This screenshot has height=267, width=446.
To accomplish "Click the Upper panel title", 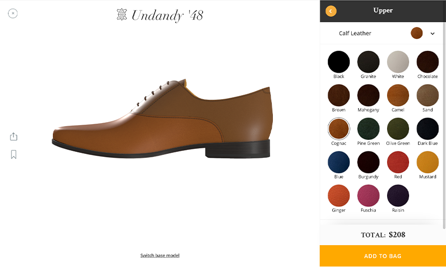I will click(x=383, y=10).
